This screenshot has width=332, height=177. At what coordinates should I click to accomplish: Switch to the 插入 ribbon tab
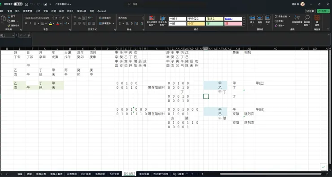tap(17, 11)
